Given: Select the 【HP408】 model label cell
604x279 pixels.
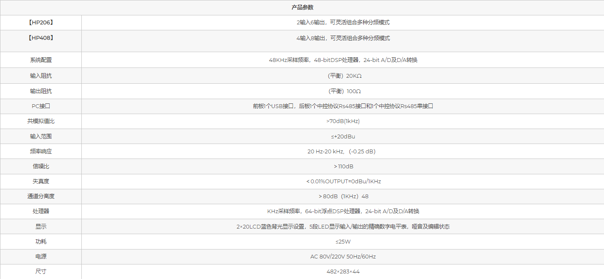Looking at the screenshot, I should tap(41, 38).
